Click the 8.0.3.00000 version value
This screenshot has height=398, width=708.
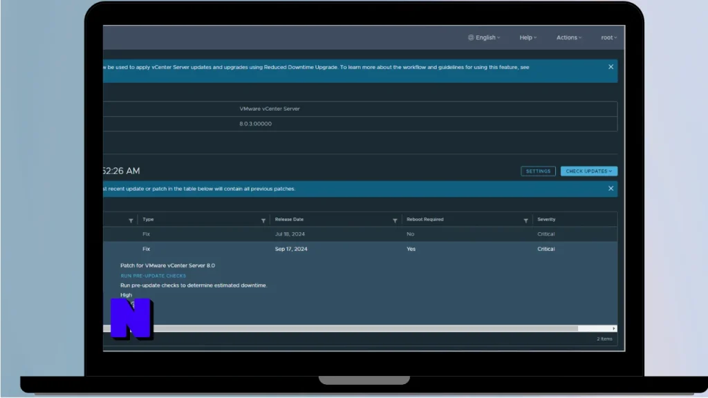[256, 124]
